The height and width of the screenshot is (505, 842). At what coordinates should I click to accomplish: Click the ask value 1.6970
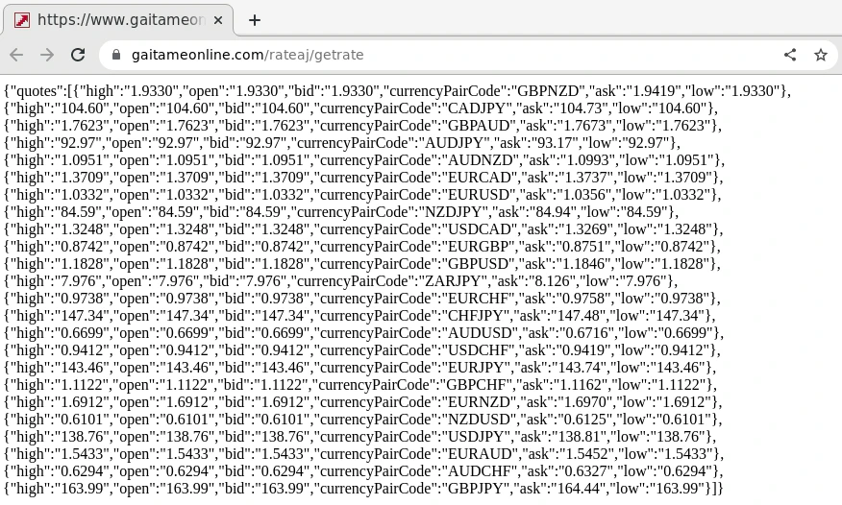585,402
